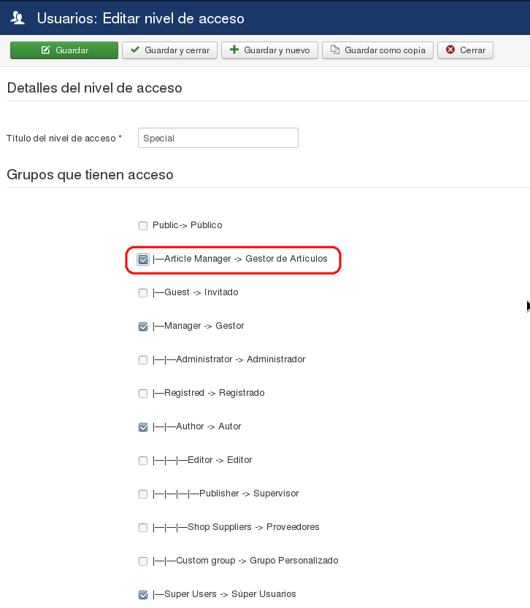The image size is (530, 608).
Task: Tick the Administrator -> Administrador checkbox
Action: click(143, 360)
